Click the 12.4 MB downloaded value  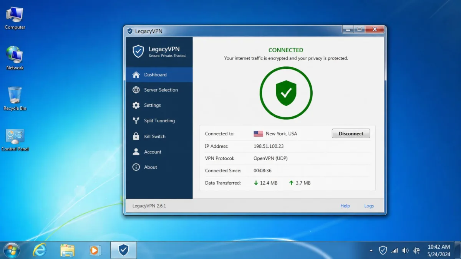[x=269, y=183]
